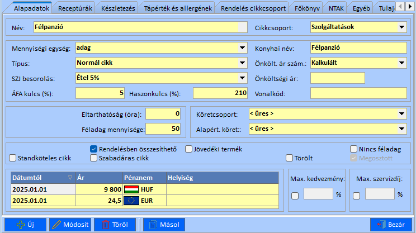Switch to the Rendelés cikkcsoport tab

point(253,8)
